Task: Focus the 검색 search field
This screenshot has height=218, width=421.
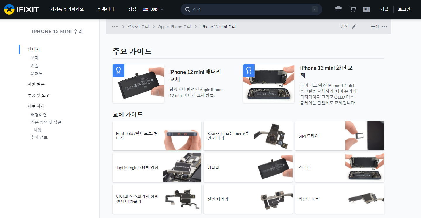Action: (251, 9)
